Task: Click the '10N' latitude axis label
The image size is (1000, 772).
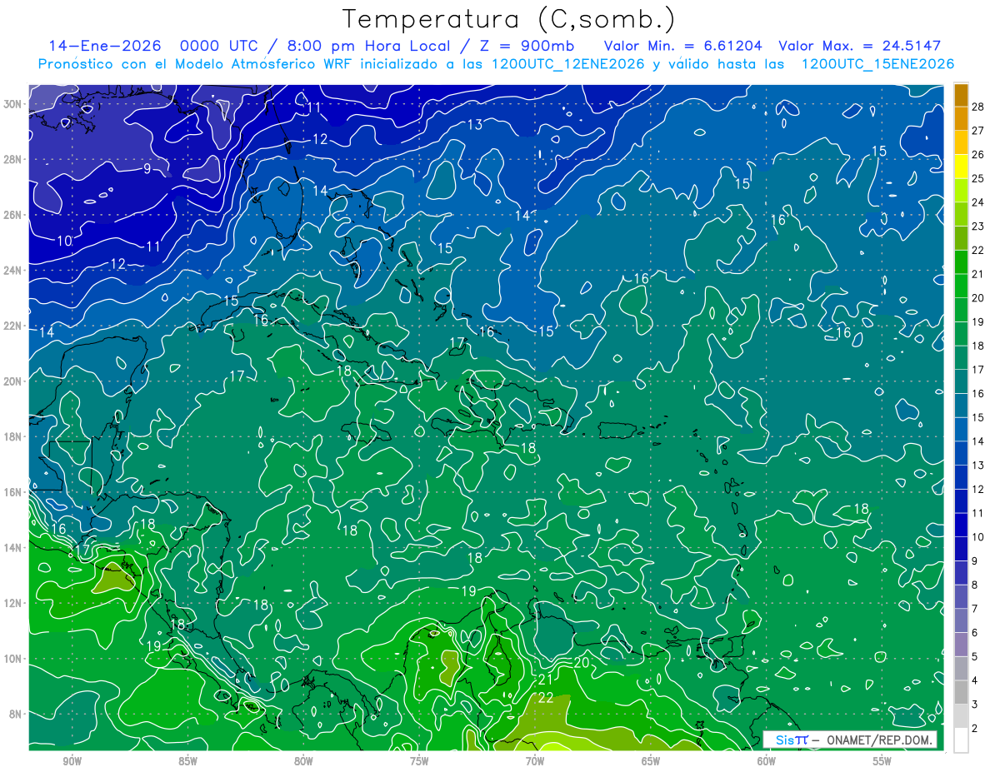Action: 14,659
